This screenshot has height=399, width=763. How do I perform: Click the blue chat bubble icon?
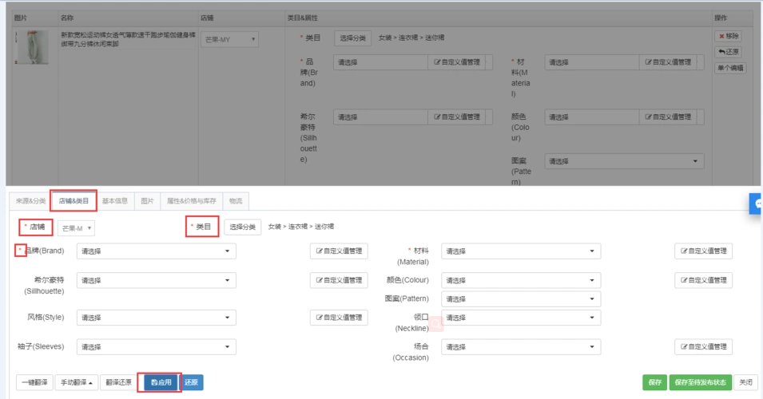[x=757, y=204]
